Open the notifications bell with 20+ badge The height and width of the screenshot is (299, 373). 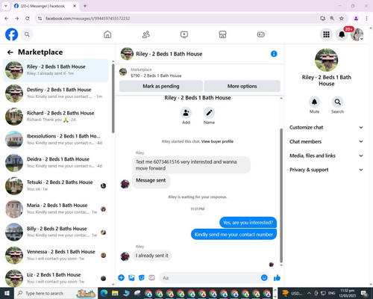click(x=342, y=34)
